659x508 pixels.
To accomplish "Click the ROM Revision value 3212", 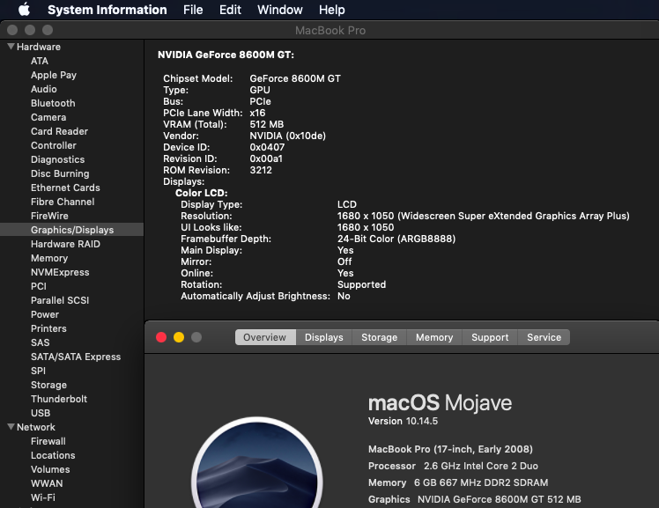I will coord(261,171).
